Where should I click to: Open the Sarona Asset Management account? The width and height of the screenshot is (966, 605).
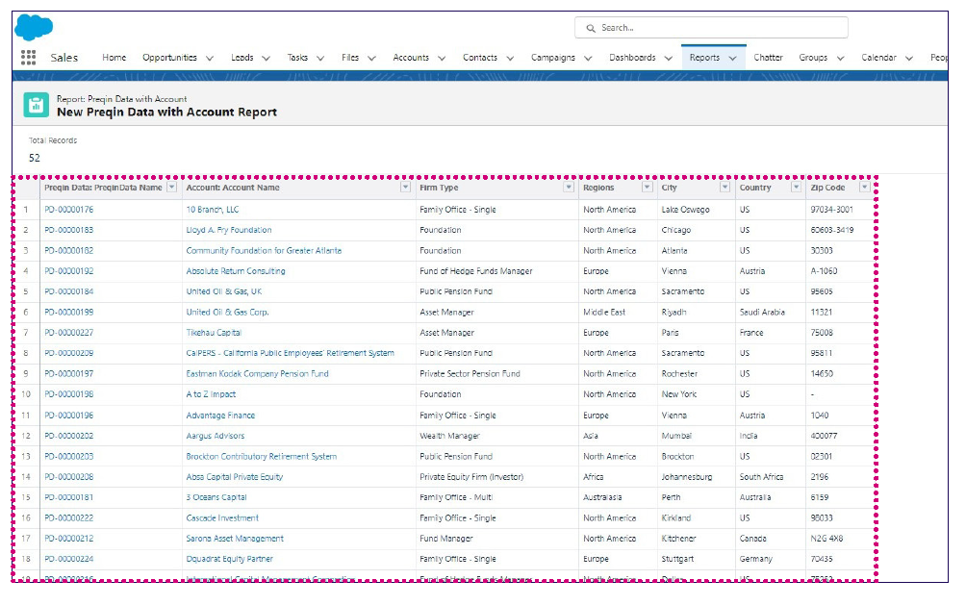pyautogui.click(x=235, y=539)
